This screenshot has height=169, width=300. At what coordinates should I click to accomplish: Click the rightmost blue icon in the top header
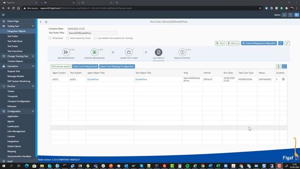pyautogui.click(x=297, y=15)
